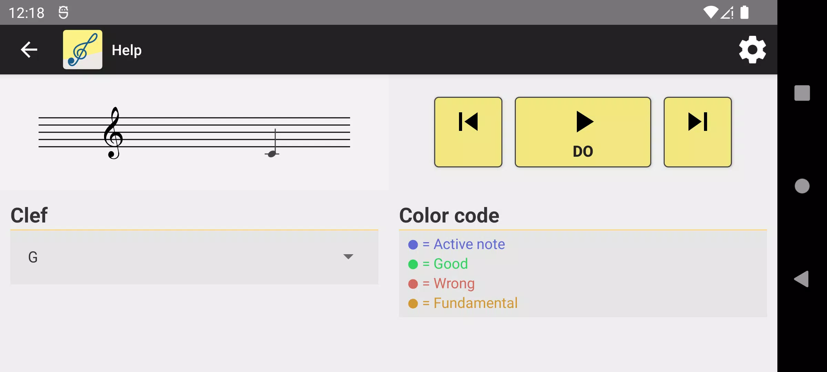Click the DO label on play button
The image size is (827, 372).
[583, 151]
